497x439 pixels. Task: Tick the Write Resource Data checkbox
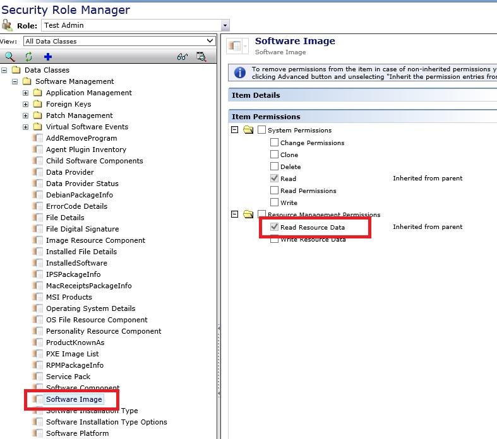pos(274,239)
